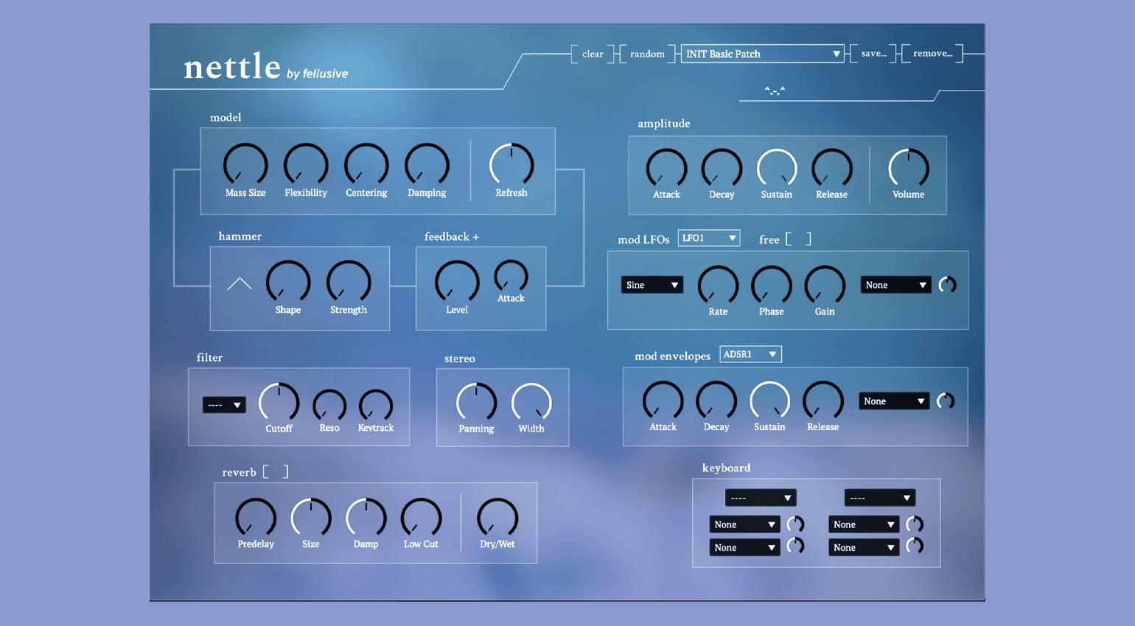Viewport: 1135px width, 626px height.
Task: Click the upper-right keyboard amount mini knob
Action: click(915, 524)
